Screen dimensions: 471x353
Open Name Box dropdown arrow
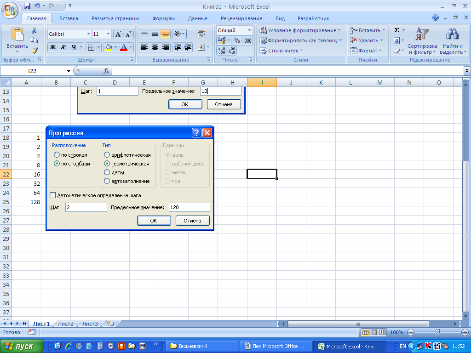[x=69, y=71]
